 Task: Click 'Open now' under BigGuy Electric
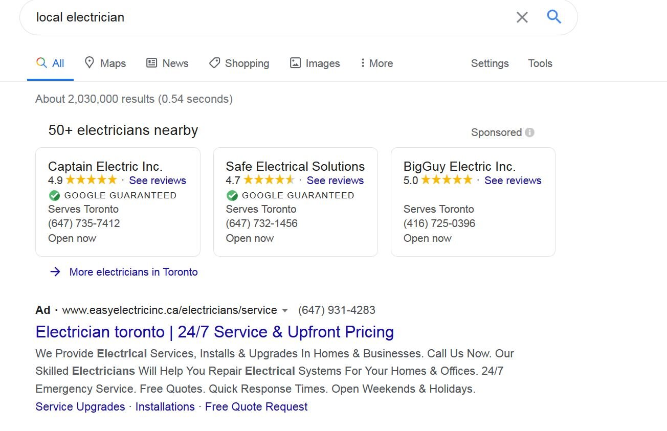[427, 238]
